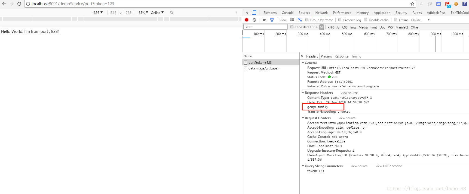Check the Disable cache option
This screenshot has width=469, height=194.
[366, 20]
